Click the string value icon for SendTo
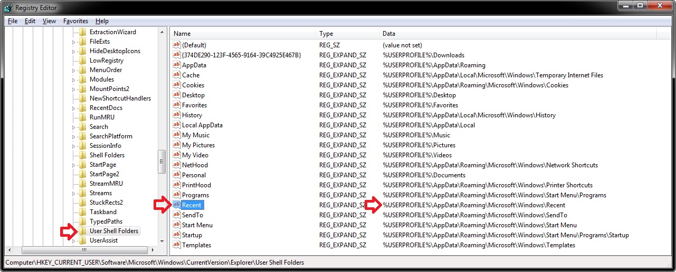Image resolution: width=676 pixels, height=272 pixels. point(177,215)
